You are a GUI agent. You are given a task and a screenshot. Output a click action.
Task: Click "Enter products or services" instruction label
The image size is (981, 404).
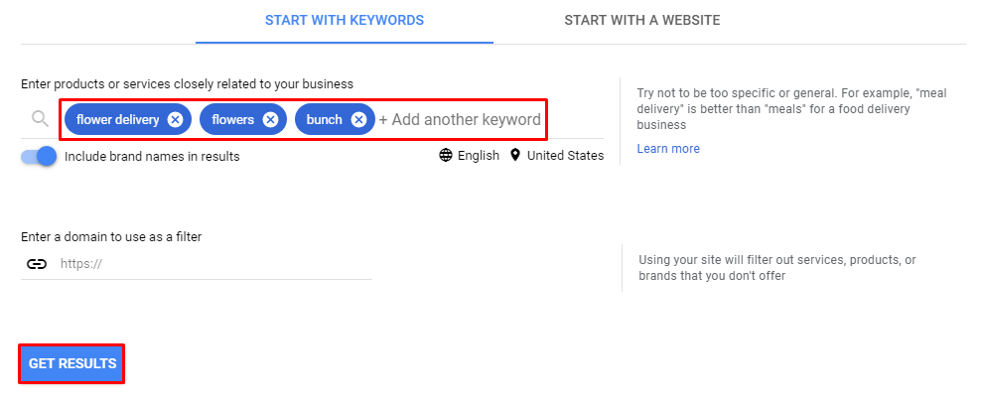(x=187, y=83)
